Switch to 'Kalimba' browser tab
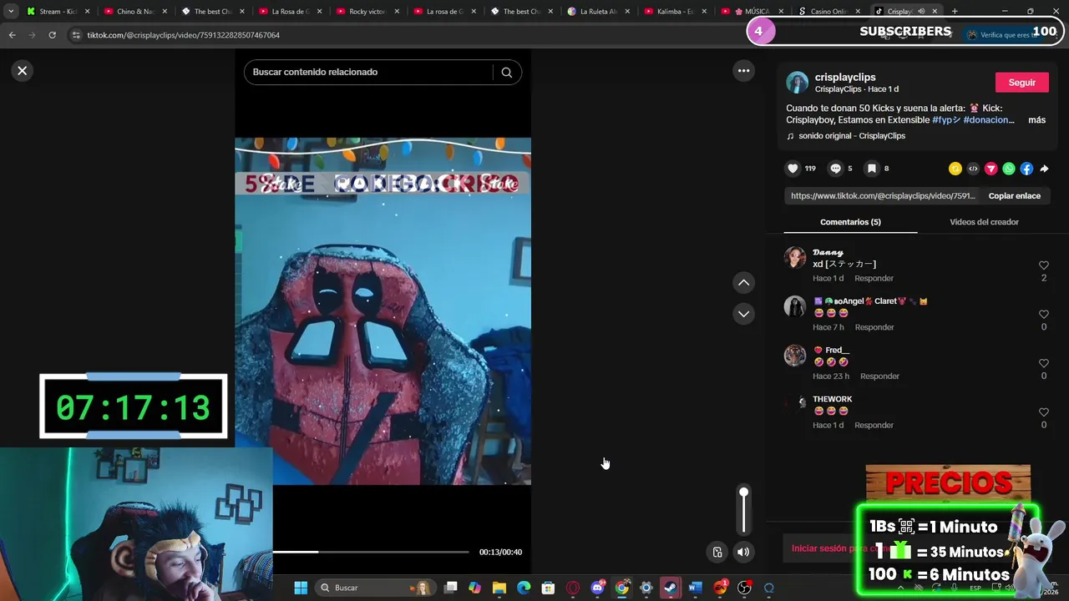The height and width of the screenshot is (601, 1069). 676,12
